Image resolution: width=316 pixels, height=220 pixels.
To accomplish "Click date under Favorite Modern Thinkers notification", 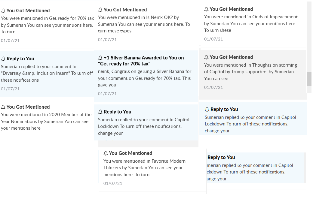I will pos(113,183).
